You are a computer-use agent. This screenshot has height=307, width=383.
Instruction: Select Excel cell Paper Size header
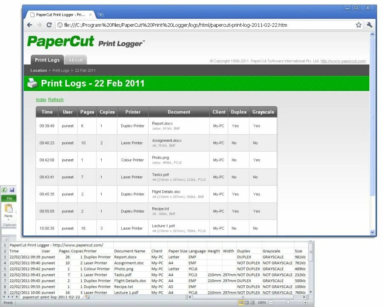(177, 251)
